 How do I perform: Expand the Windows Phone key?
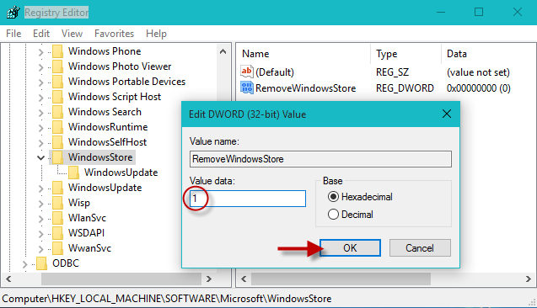click(40, 52)
